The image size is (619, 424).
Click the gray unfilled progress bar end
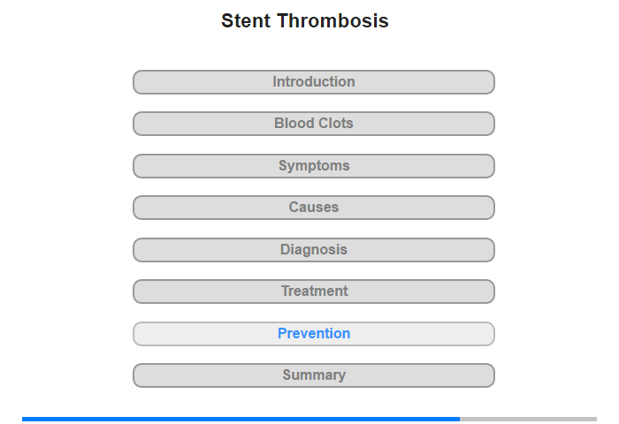528,419
